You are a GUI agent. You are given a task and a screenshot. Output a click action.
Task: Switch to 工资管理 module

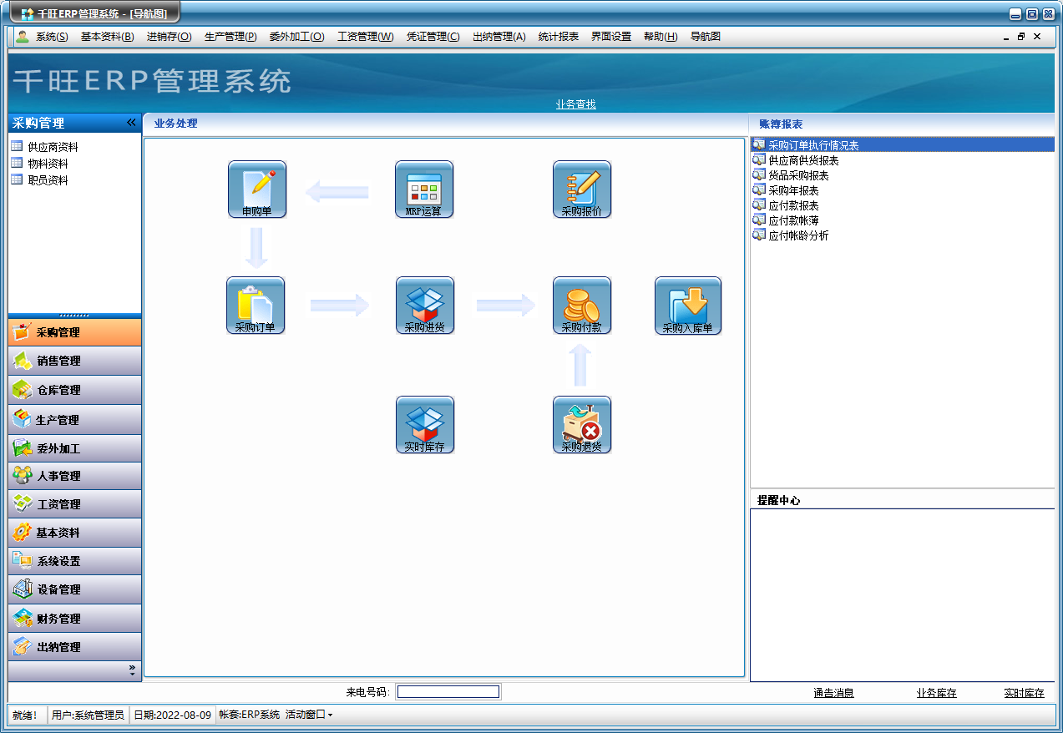[x=74, y=504]
